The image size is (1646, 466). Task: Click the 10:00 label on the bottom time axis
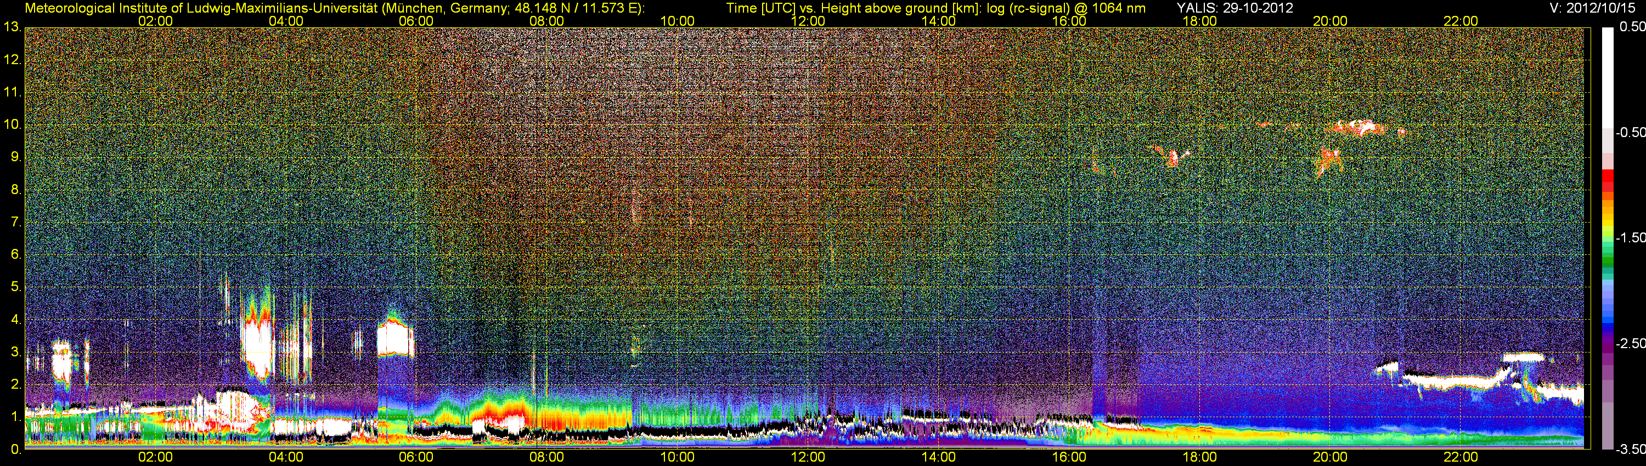click(x=677, y=457)
